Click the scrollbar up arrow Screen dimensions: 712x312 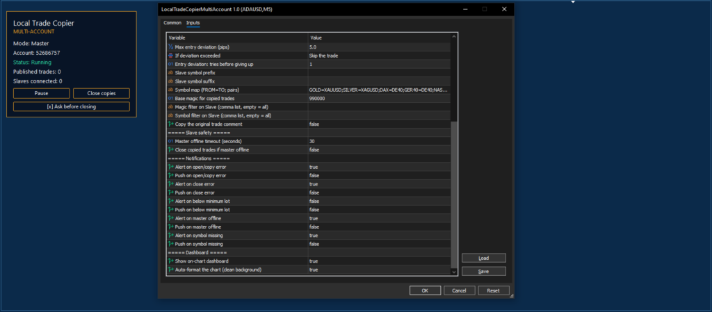pos(454,37)
